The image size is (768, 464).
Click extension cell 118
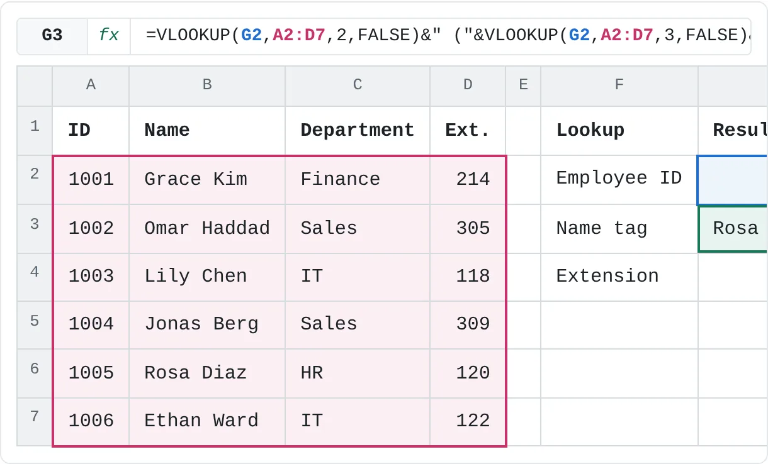pos(468,277)
